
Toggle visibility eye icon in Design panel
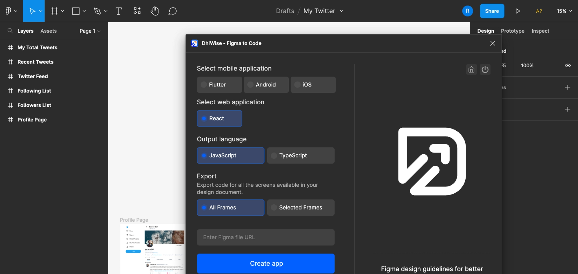(568, 66)
